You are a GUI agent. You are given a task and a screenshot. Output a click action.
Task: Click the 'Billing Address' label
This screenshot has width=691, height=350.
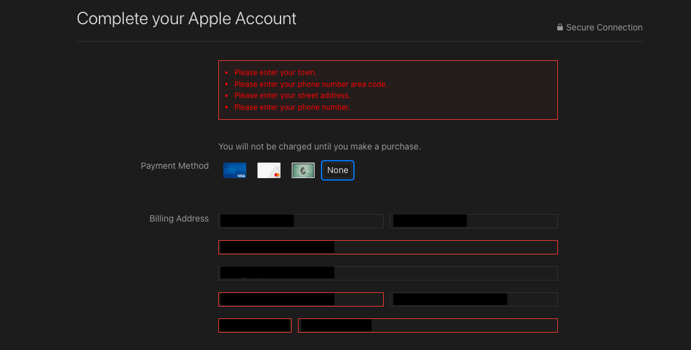(x=179, y=218)
